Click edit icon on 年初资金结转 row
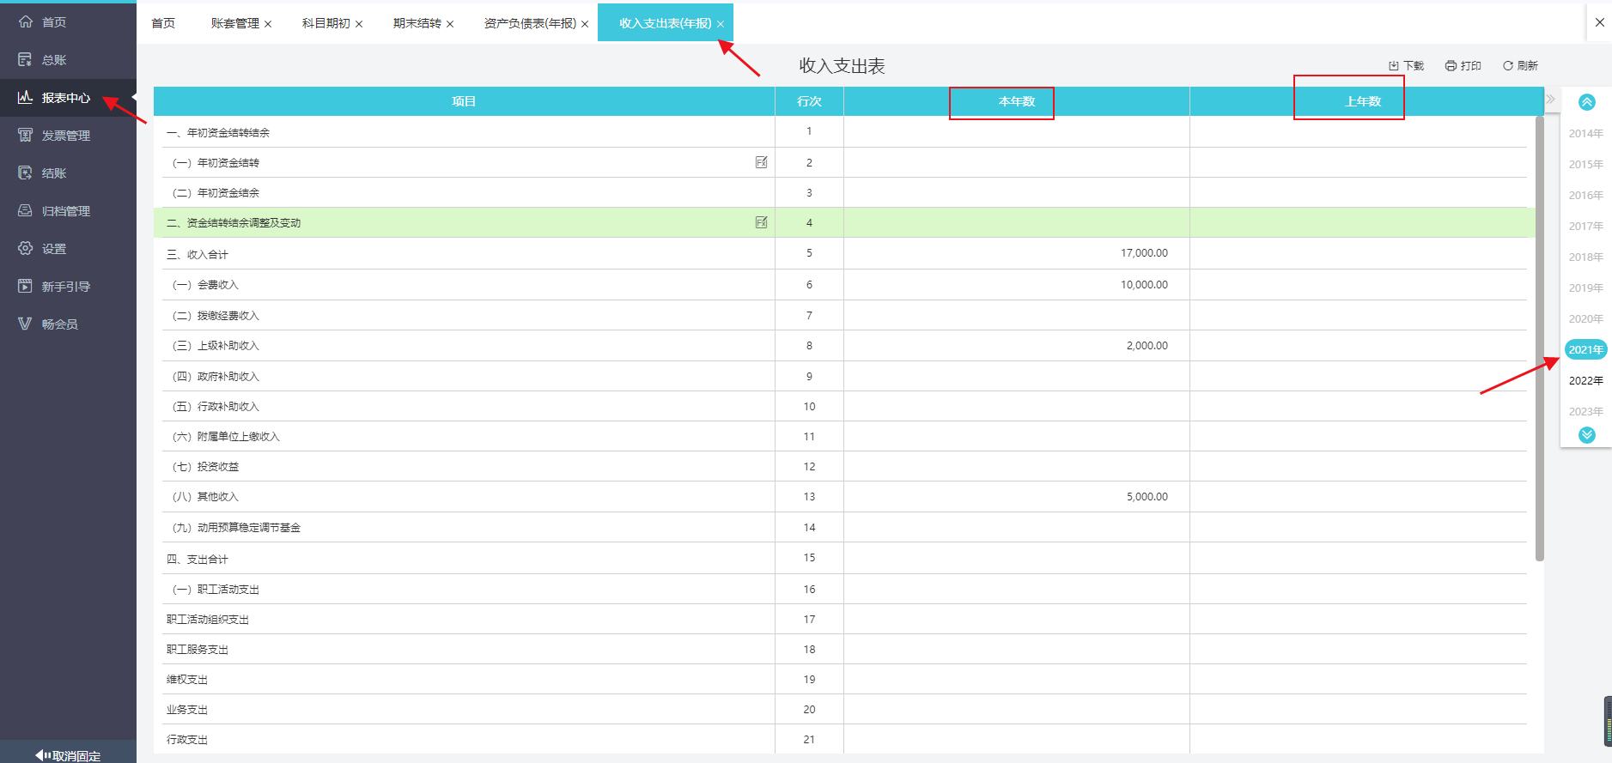1612x763 pixels. (x=761, y=162)
